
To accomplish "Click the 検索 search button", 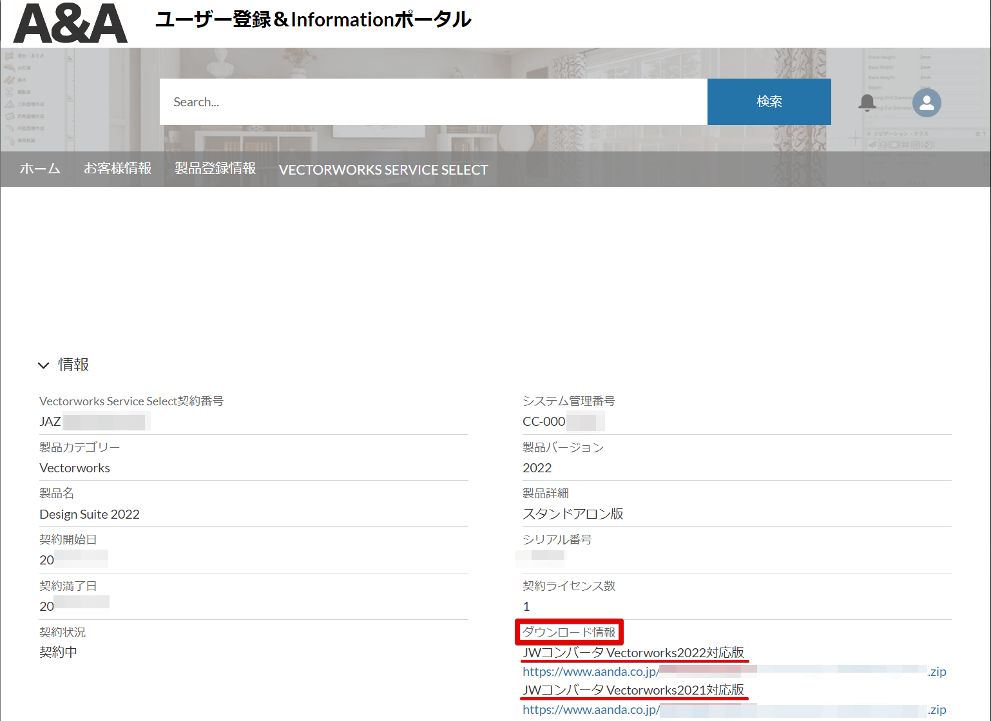I will tap(769, 102).
